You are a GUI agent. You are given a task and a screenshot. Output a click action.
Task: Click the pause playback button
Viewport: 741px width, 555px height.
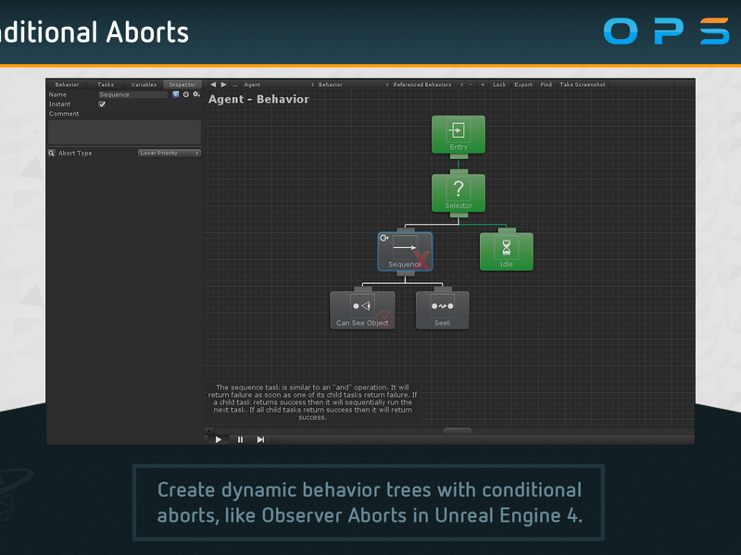[240, 439]
